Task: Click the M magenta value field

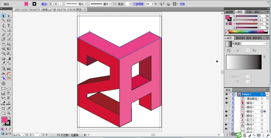Action: coord(262,20)
